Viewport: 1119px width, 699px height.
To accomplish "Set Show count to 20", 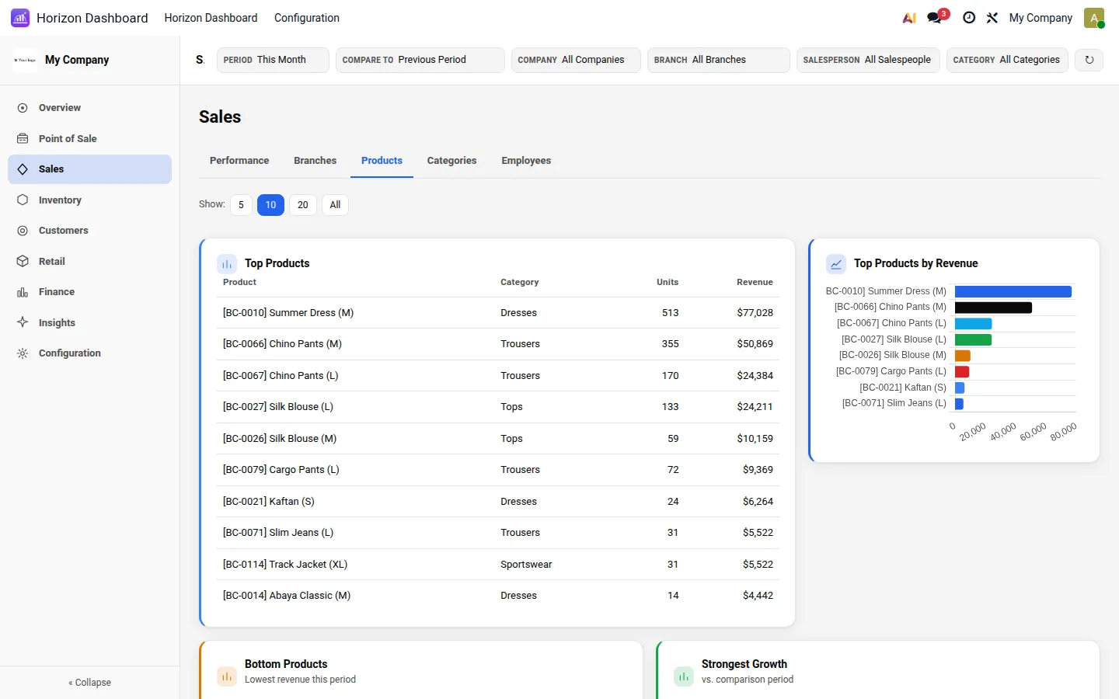I will [303, 205].
